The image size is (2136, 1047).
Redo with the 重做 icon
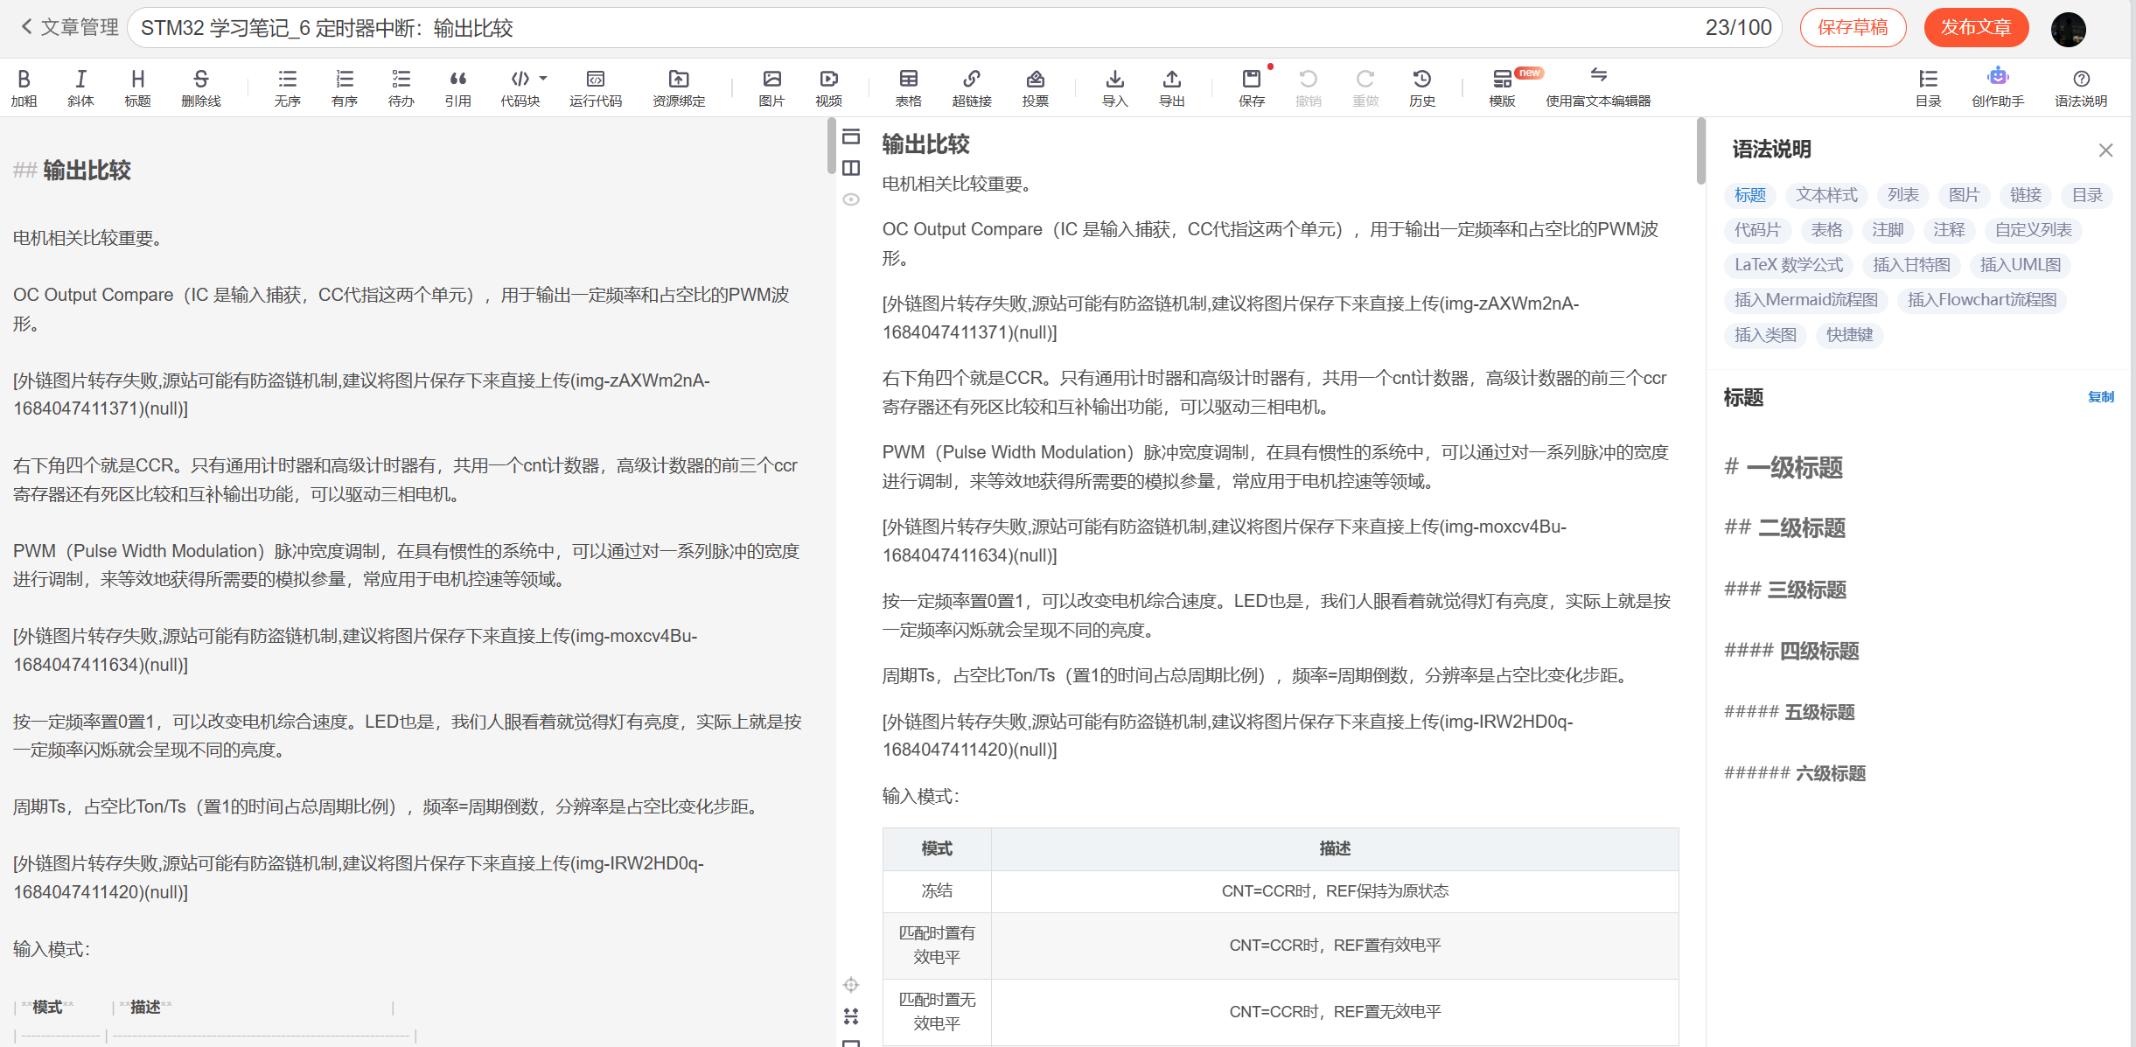[x=1365, y=87]
